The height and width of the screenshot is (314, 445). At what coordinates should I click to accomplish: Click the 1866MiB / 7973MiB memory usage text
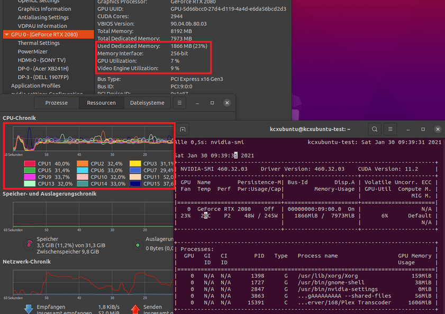point(324,216)
